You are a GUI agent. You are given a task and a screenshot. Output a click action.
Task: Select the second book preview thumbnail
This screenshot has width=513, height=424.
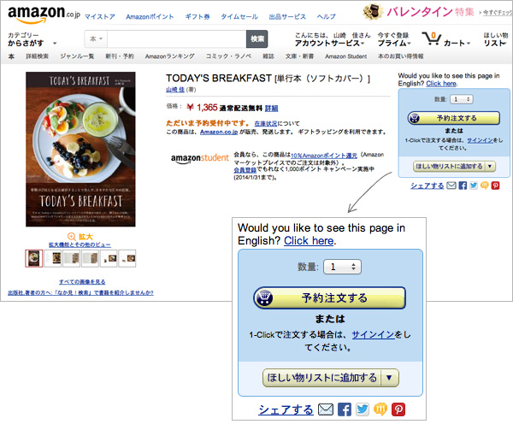tap(53, 258)
